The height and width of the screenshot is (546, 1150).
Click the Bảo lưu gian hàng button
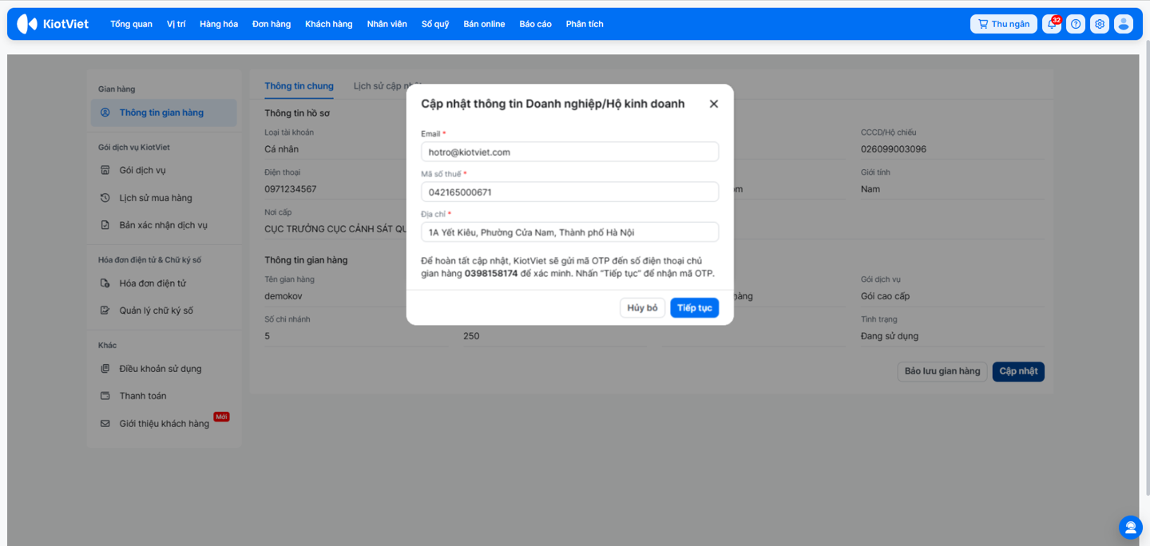click(942, 371)
